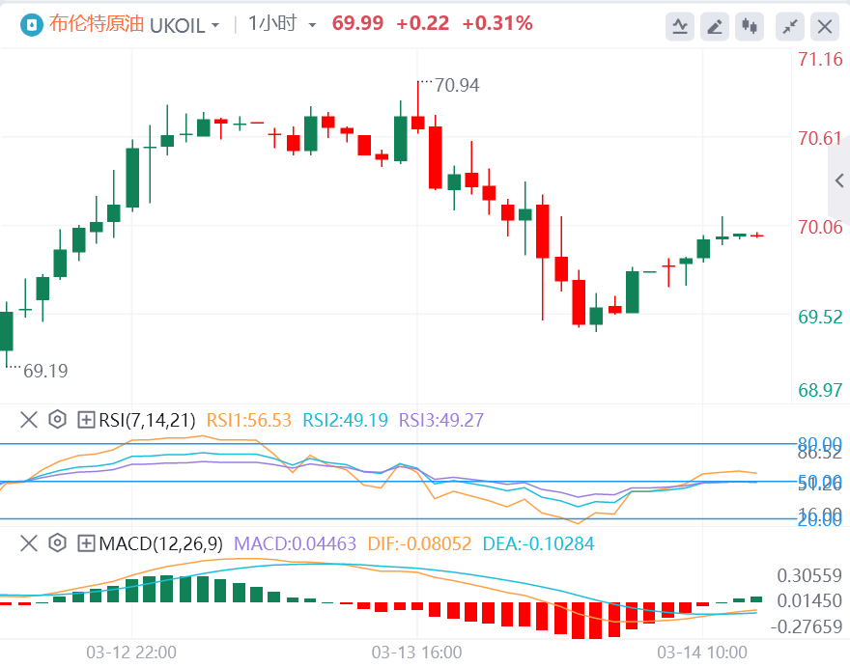Click the 0.01450 MACD axis value
Viewport: 850px width, 667px height.
pos(809,600)
